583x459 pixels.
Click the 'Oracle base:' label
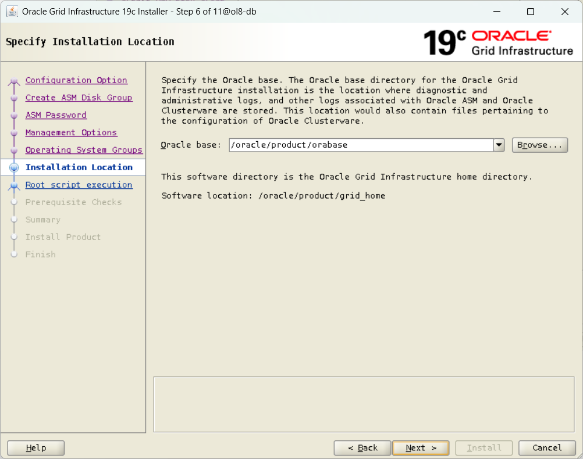[191, 145]
